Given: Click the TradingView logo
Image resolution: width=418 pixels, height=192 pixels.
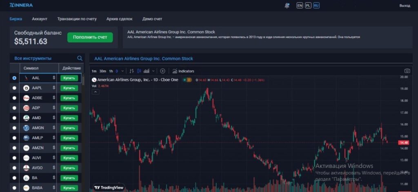Looking at the screenshot, I should coord(108,188).
